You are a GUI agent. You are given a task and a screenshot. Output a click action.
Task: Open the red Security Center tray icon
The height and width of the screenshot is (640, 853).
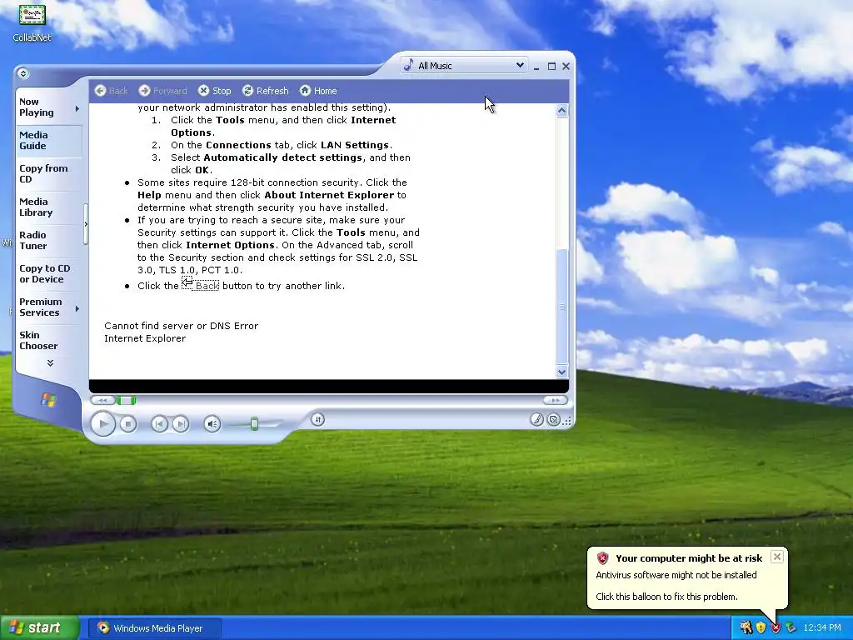(776, 628)
